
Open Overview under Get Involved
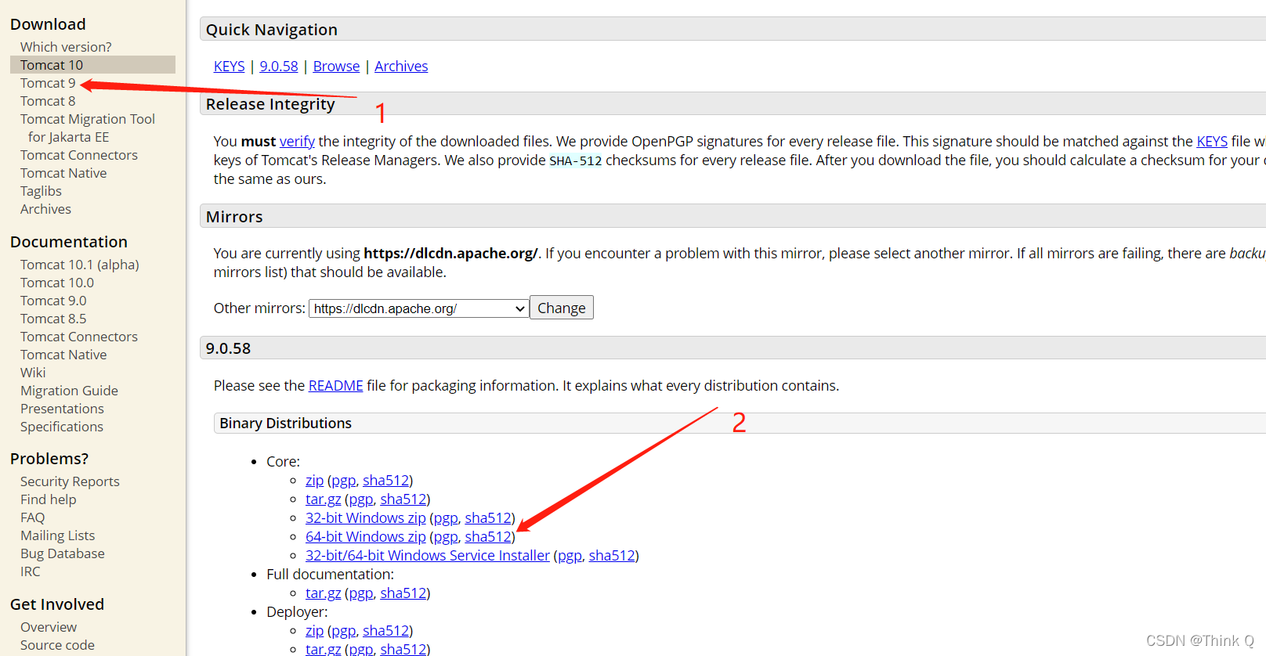click(x=49, y=627)
